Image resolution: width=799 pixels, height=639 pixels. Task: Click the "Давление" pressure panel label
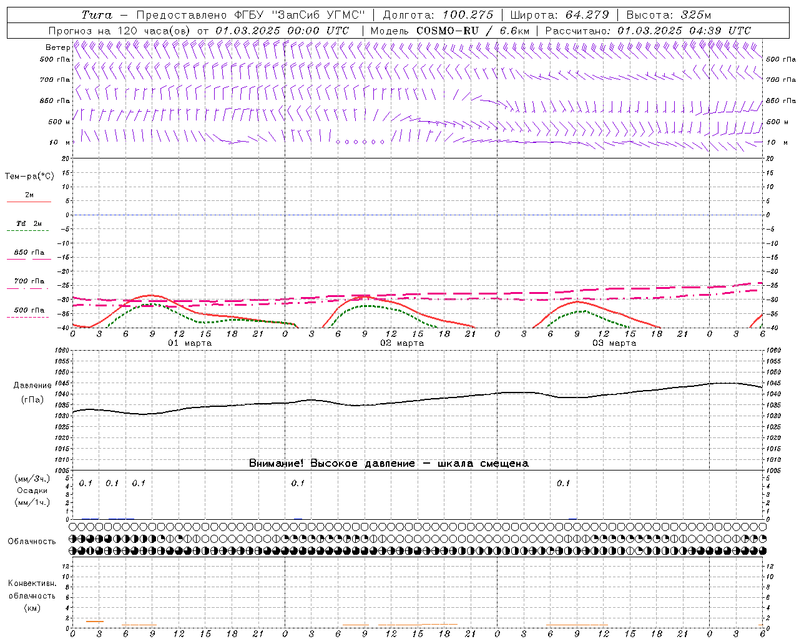(32, 386)
